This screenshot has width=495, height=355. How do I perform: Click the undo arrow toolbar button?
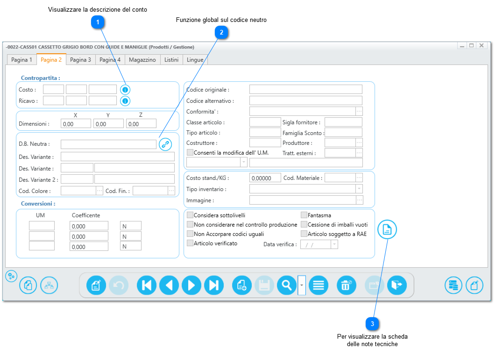[119, 285]
